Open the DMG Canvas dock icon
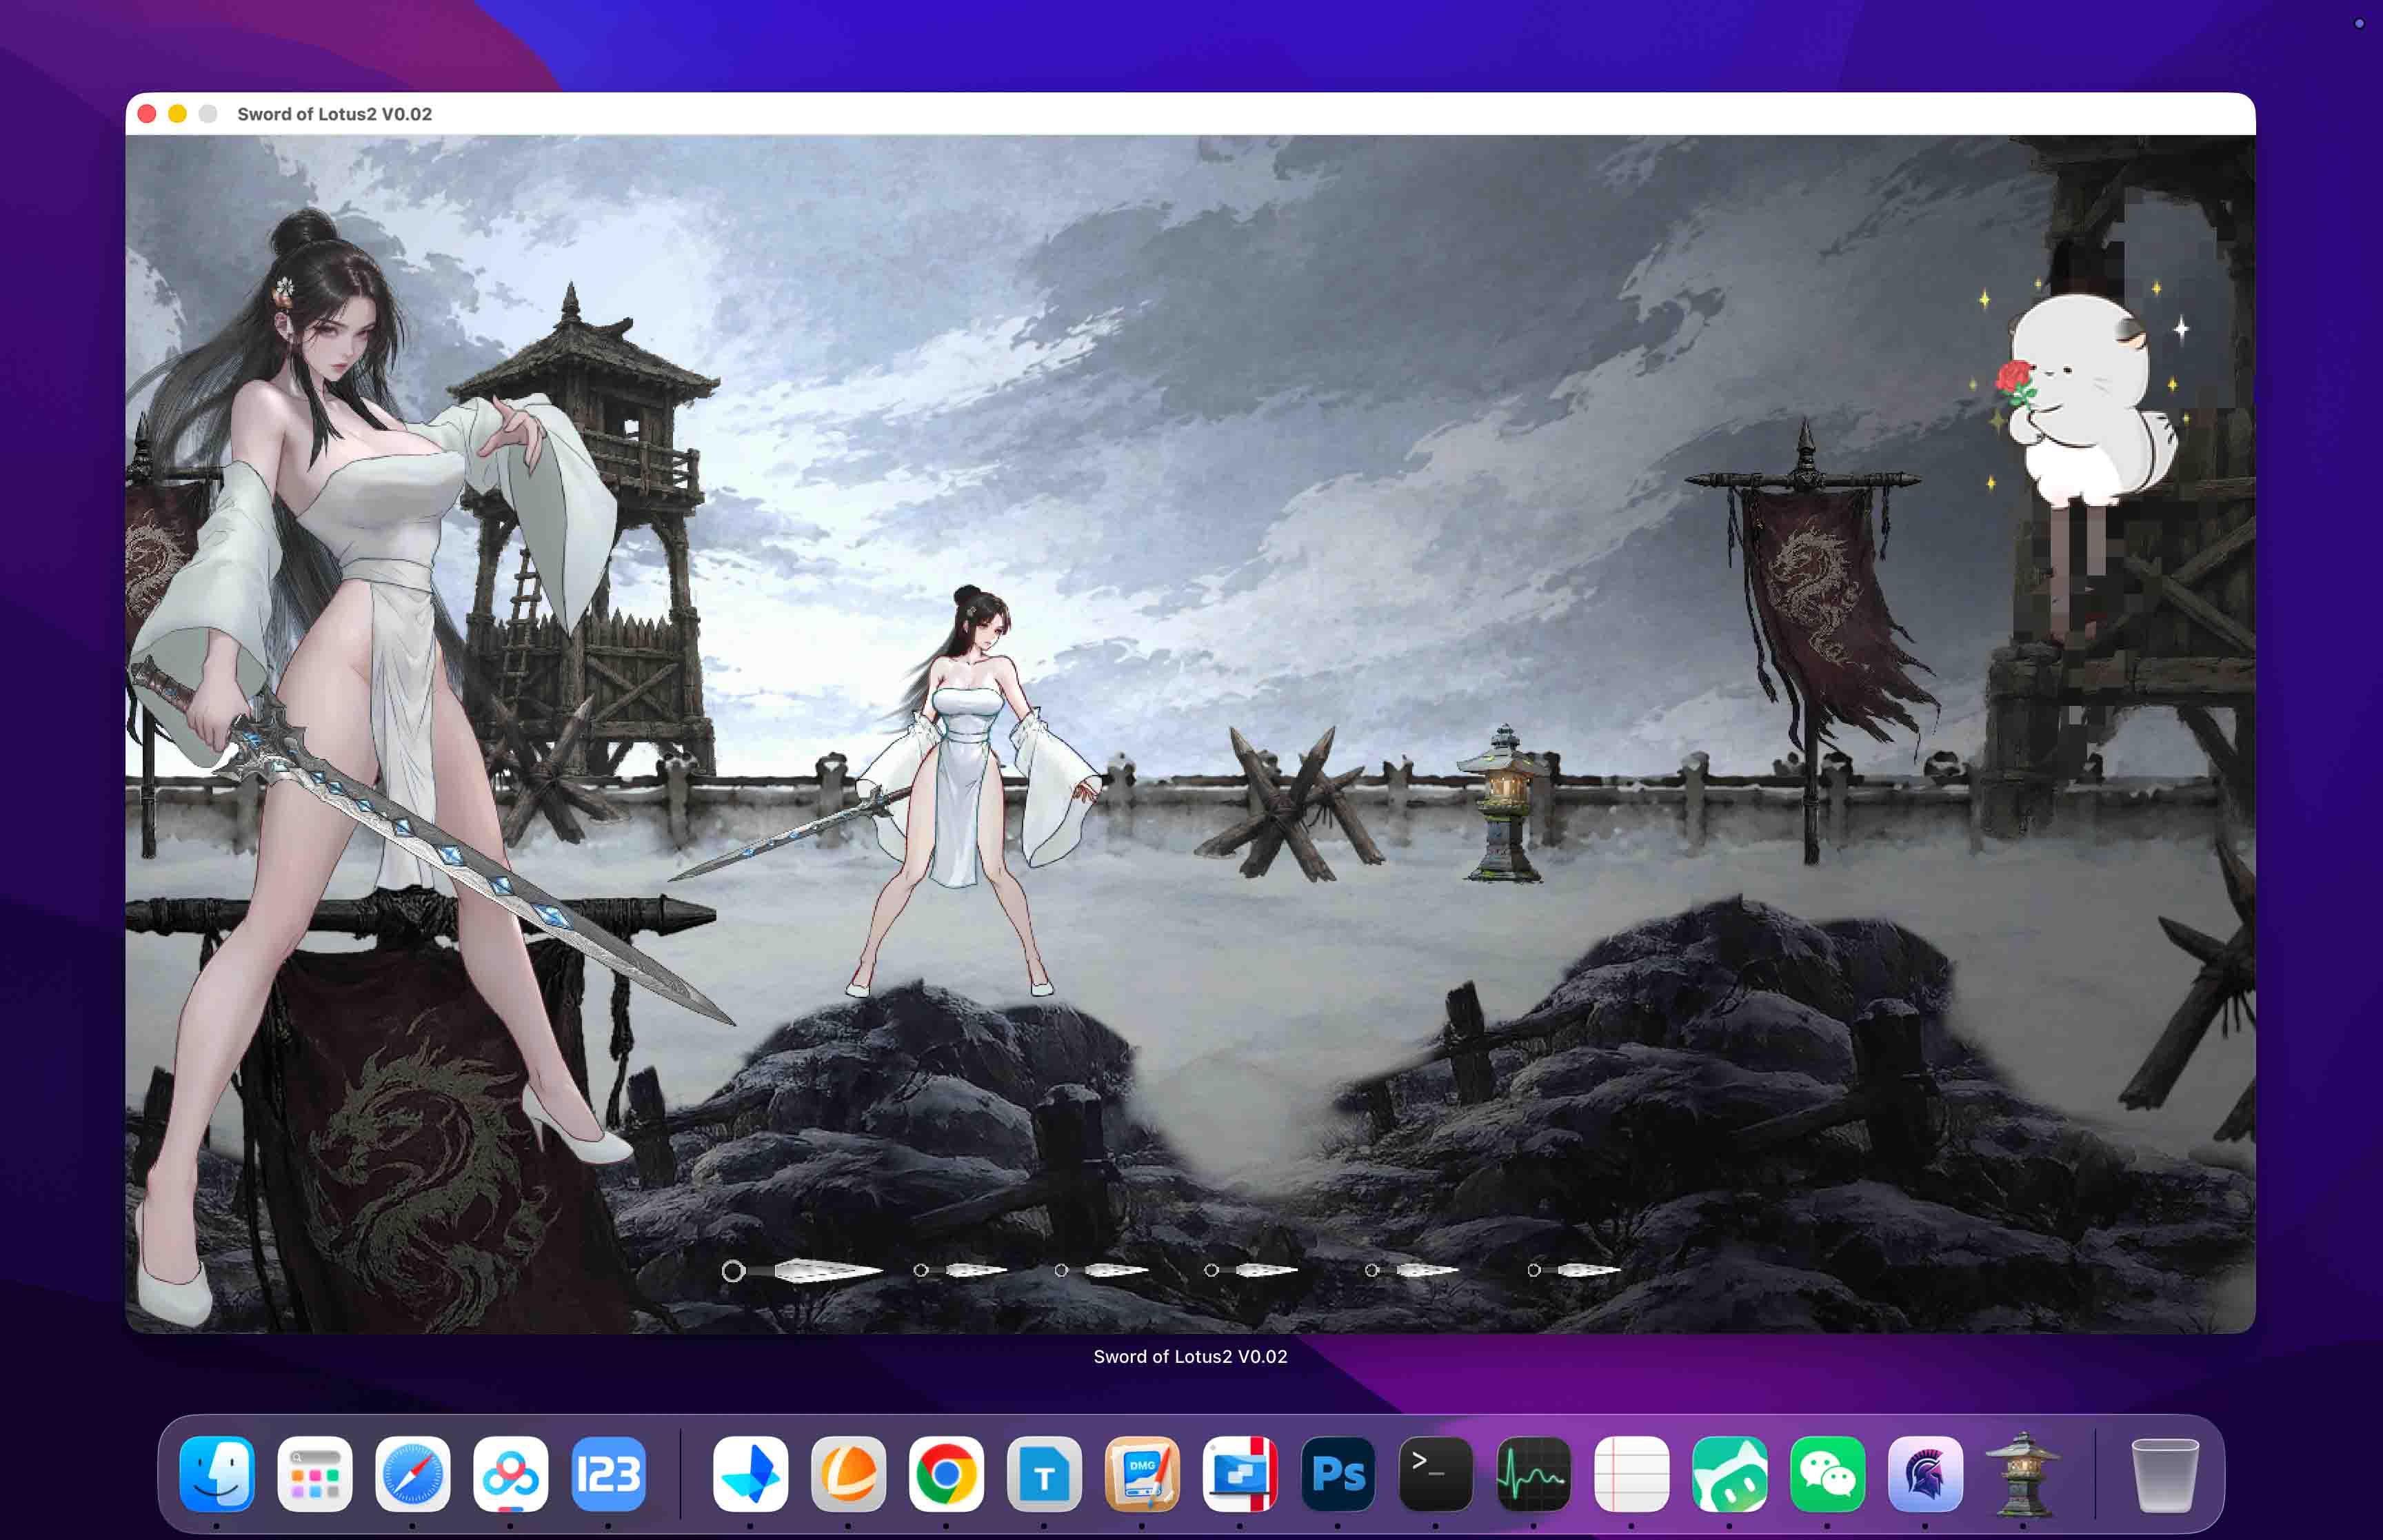The height and width of the screenshot is (1540, 2383). pos(1142,1474)
